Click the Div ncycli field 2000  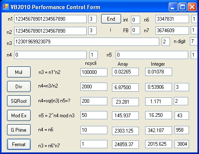pos(94,87)
